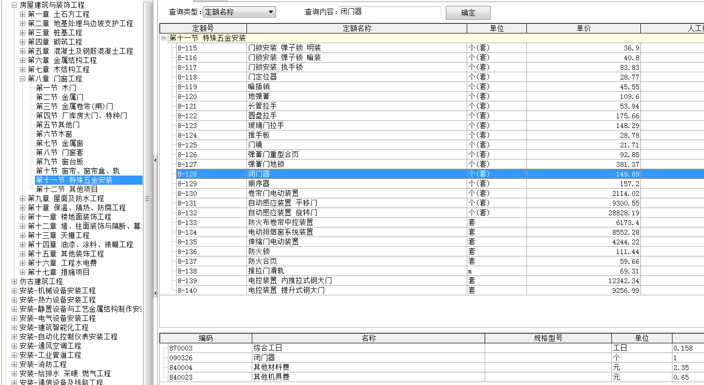Screen dimensions: 704x385
Task: Select 第三节 金属卷帘(闸)门
Action: tap(74, 106)
